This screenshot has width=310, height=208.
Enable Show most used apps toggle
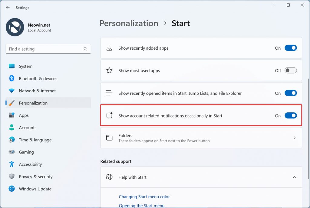click(x=291, y=70)
